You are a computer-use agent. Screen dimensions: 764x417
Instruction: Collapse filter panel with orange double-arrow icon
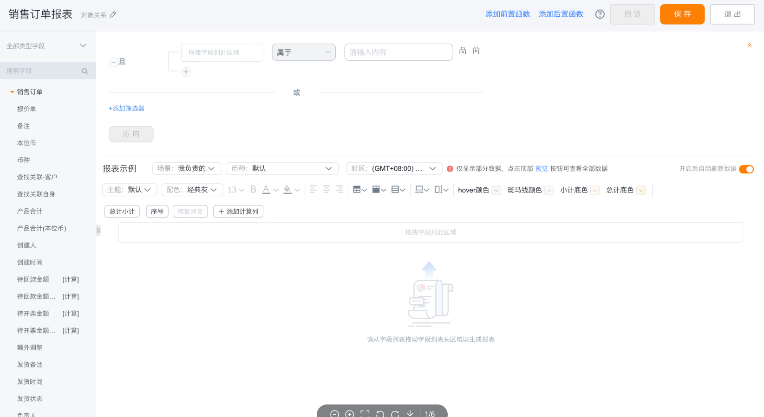point(749,45)
